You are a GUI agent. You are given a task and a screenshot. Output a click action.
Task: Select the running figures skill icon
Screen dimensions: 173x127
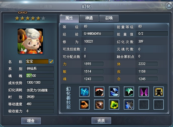tap(129, 105)
